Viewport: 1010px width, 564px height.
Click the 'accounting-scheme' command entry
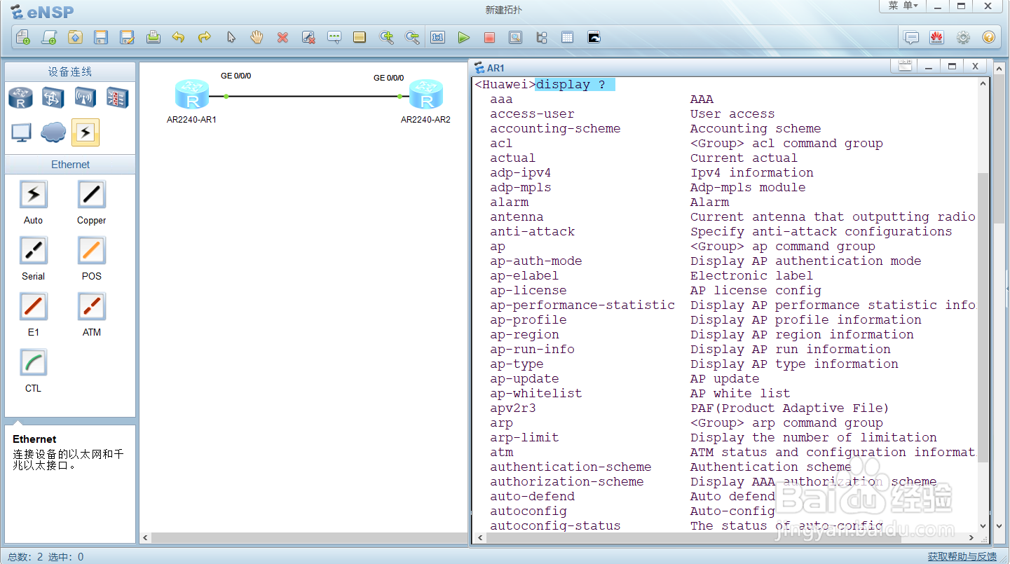click(x=555, y=128)
